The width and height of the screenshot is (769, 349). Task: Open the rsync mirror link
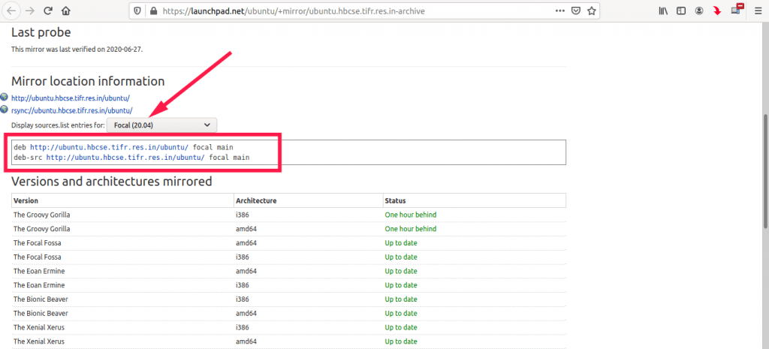(71, 110)
